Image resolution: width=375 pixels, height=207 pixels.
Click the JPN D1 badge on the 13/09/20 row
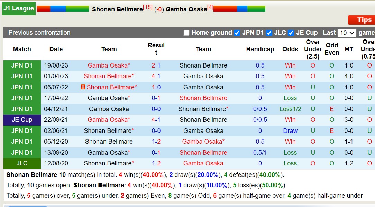pos(22,152)
